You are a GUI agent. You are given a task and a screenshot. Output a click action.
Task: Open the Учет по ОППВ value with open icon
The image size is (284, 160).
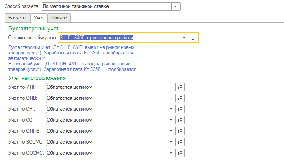(x=180, y=131)
